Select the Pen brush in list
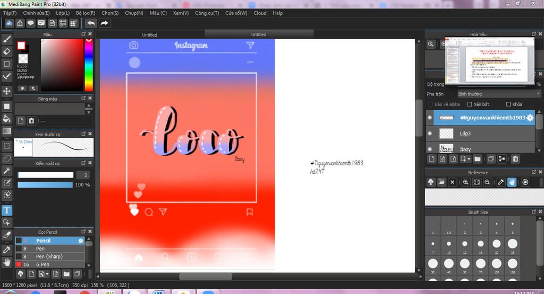This screenshot has width=544, height=294. click(x=49, y=248)
